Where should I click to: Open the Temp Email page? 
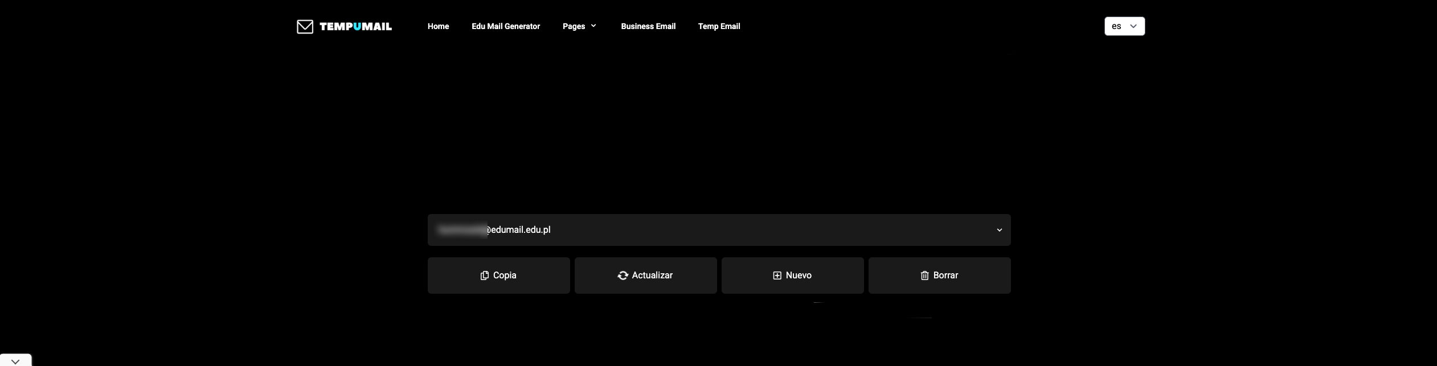point(719,26)
